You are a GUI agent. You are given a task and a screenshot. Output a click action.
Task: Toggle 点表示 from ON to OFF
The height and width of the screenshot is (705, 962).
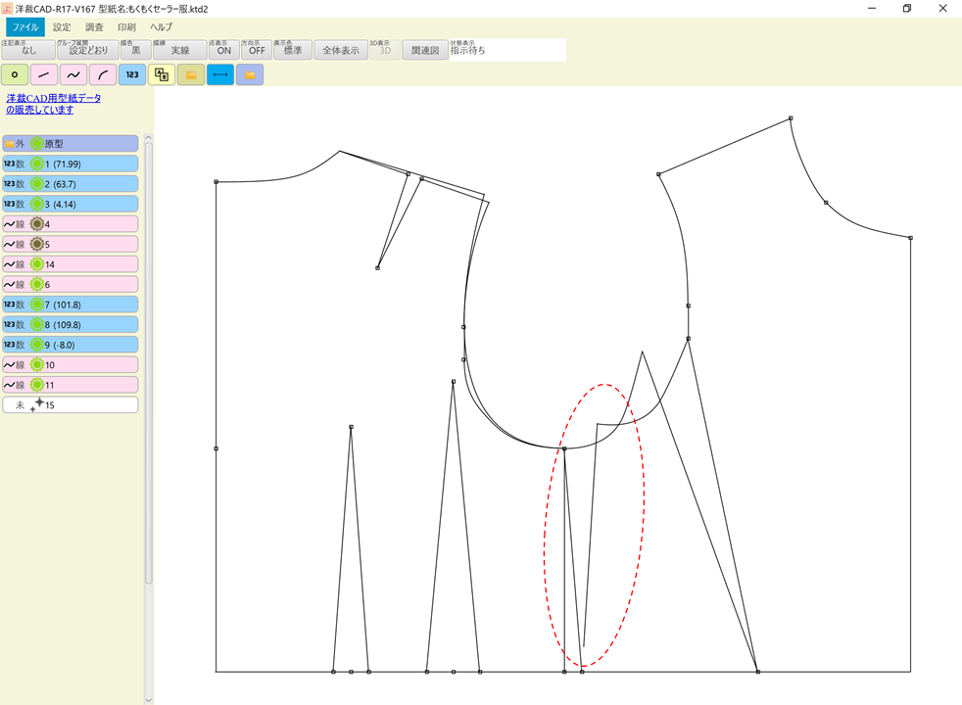pos(224,49)
